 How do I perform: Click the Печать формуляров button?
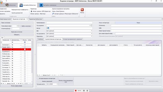(17, 86)
